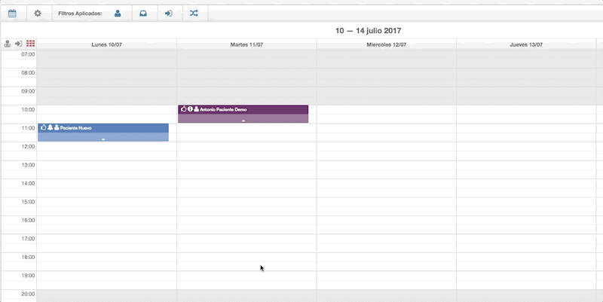Viewport: 603px width, 302px height.
Task: Click the Martes 11/07 column header
Action: pyautogui.click(x=246, y=44)
